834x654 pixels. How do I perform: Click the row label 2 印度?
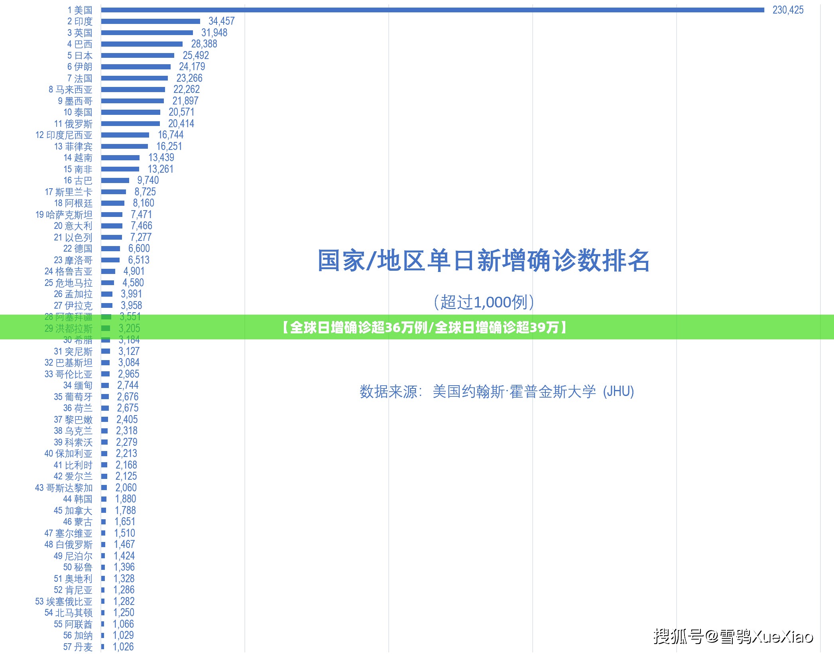(80, 21)
